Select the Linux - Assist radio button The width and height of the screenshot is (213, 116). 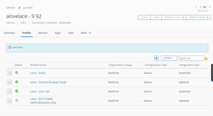(10, 73)
